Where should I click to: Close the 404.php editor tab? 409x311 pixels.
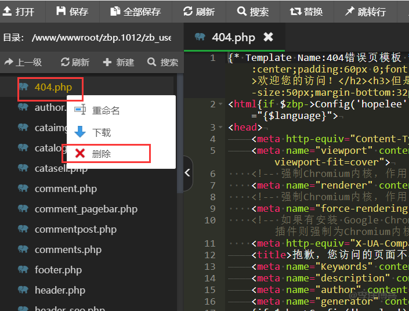tap(268, 37)
